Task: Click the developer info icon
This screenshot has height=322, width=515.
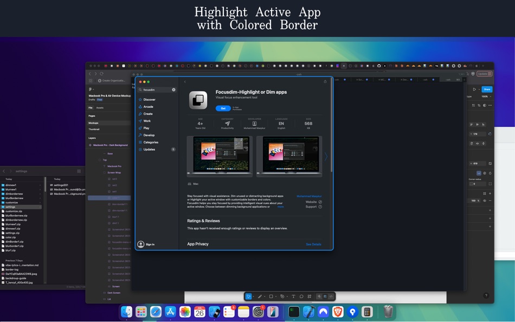Action: click(x=254, y=124)
